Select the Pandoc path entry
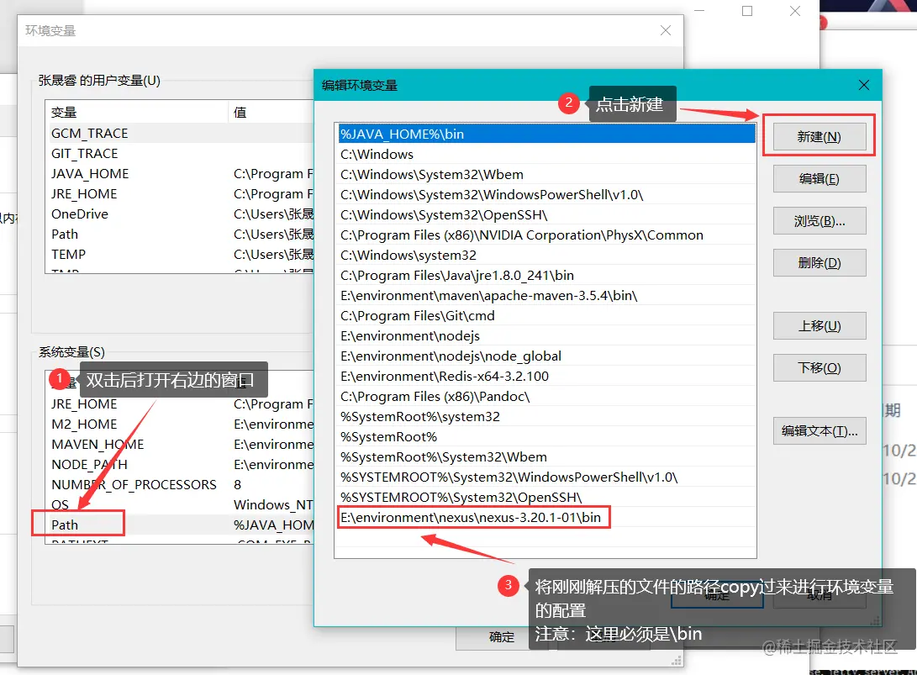917x675 pixels. (546, 397)
